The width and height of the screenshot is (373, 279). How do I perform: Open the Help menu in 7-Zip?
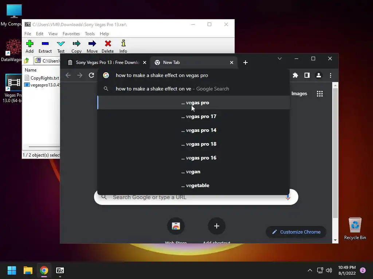104,34
